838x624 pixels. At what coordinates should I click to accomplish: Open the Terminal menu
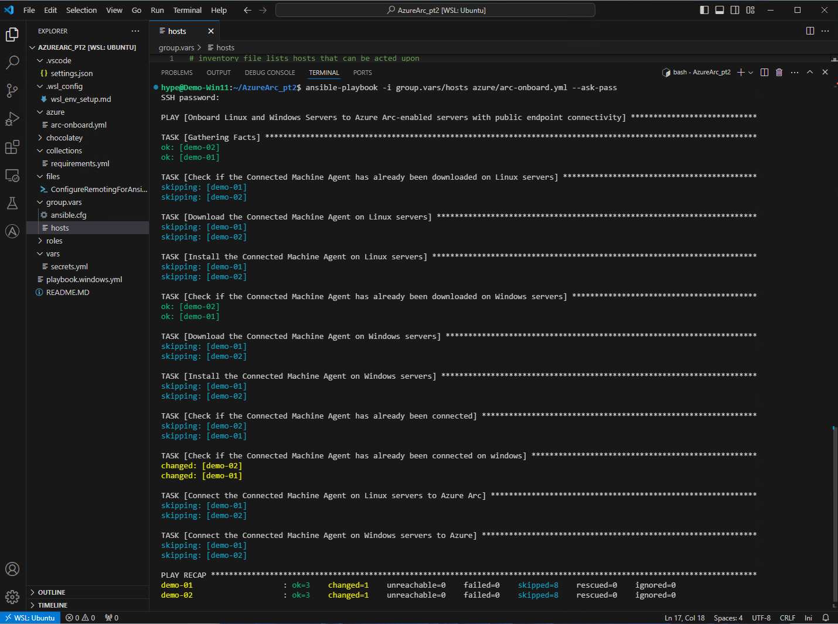pyautogui.click(x=188, y=10)
